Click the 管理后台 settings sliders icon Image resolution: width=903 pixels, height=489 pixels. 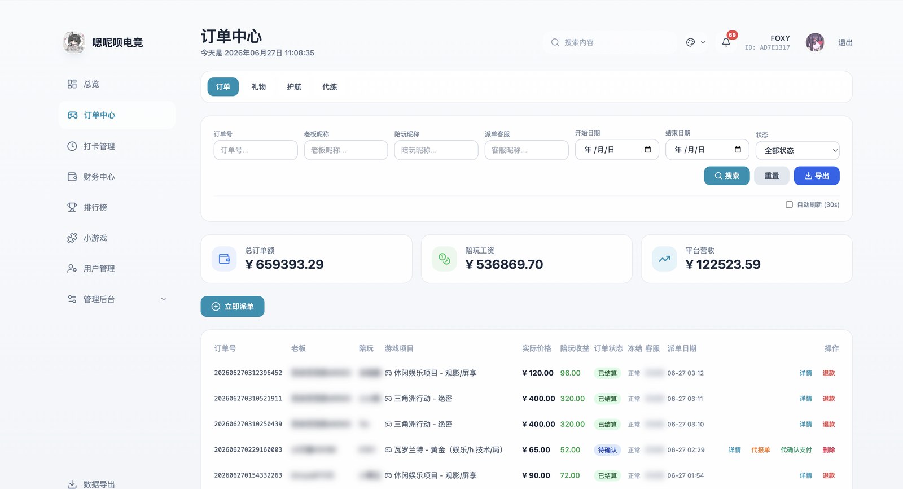[x=72, y=299]
